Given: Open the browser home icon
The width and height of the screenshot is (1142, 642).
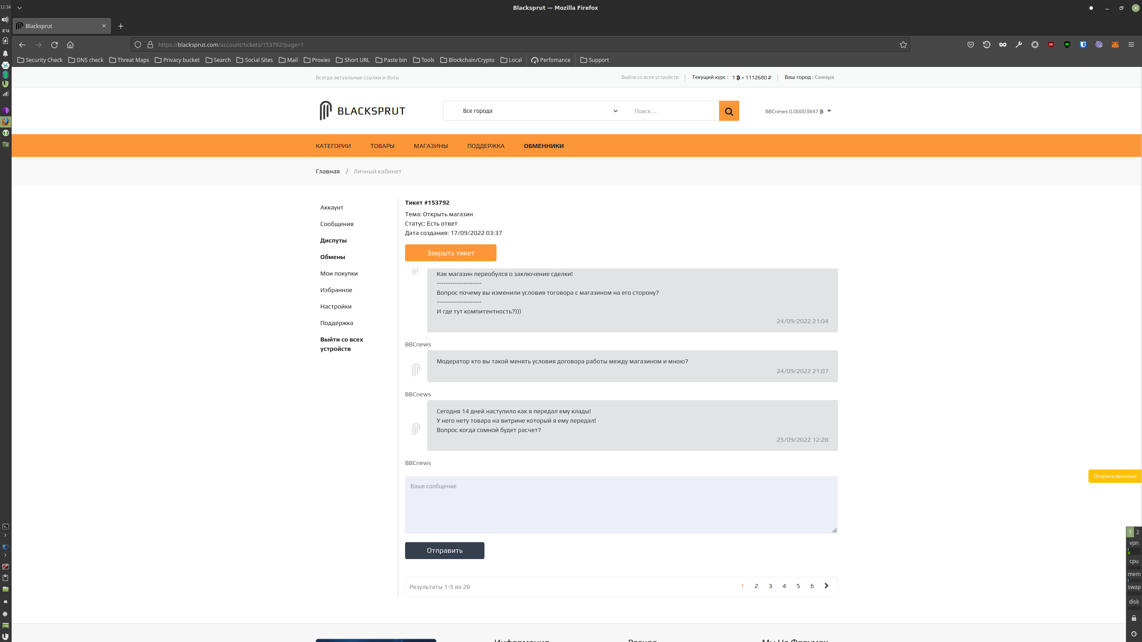Looking at the screenshot, I should point(70,45).
